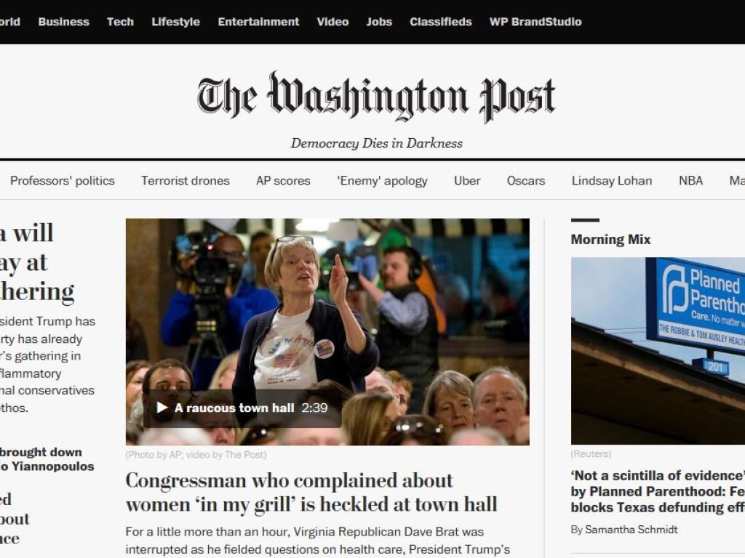Open the Oscars trending topic

point(526,181)
